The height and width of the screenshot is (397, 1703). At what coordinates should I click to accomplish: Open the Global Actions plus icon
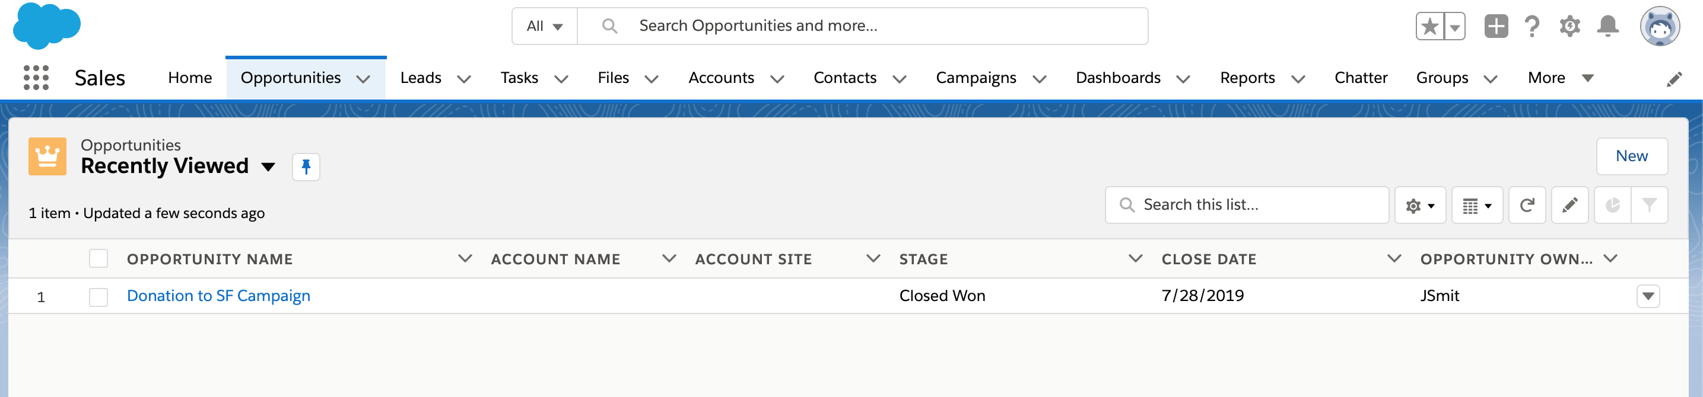point(1495,27)
